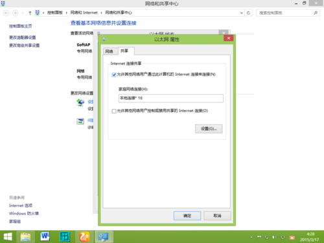Click the Back navigation arrow
The height and width of the screenshot is (243, 324).
pos(6,13)
